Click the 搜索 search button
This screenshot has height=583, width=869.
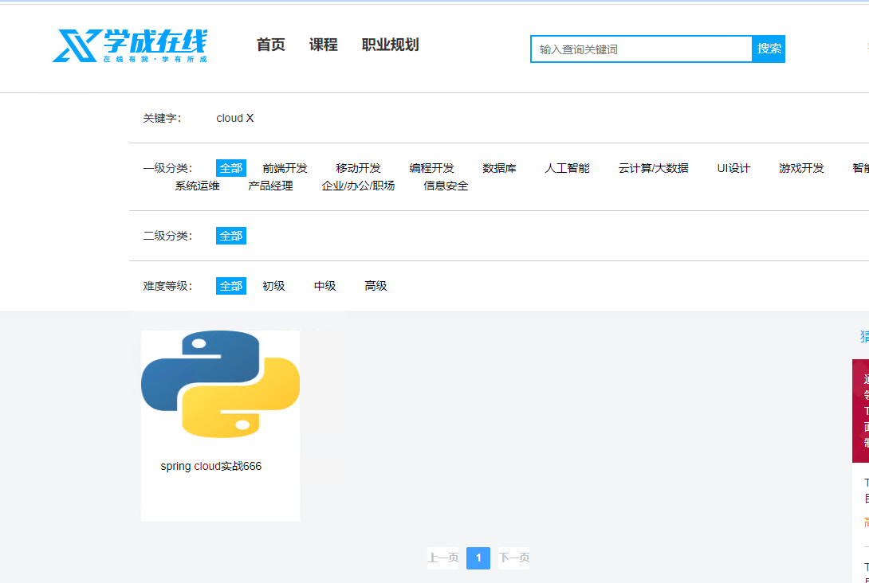point(769,49)
